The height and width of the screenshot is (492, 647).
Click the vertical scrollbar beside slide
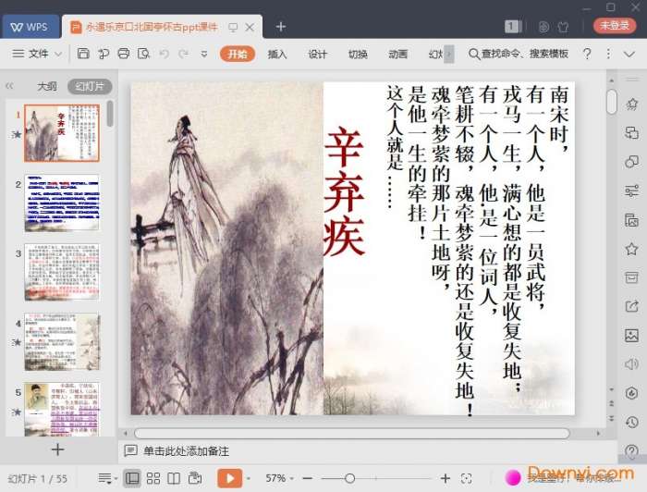tap(612, 102)
